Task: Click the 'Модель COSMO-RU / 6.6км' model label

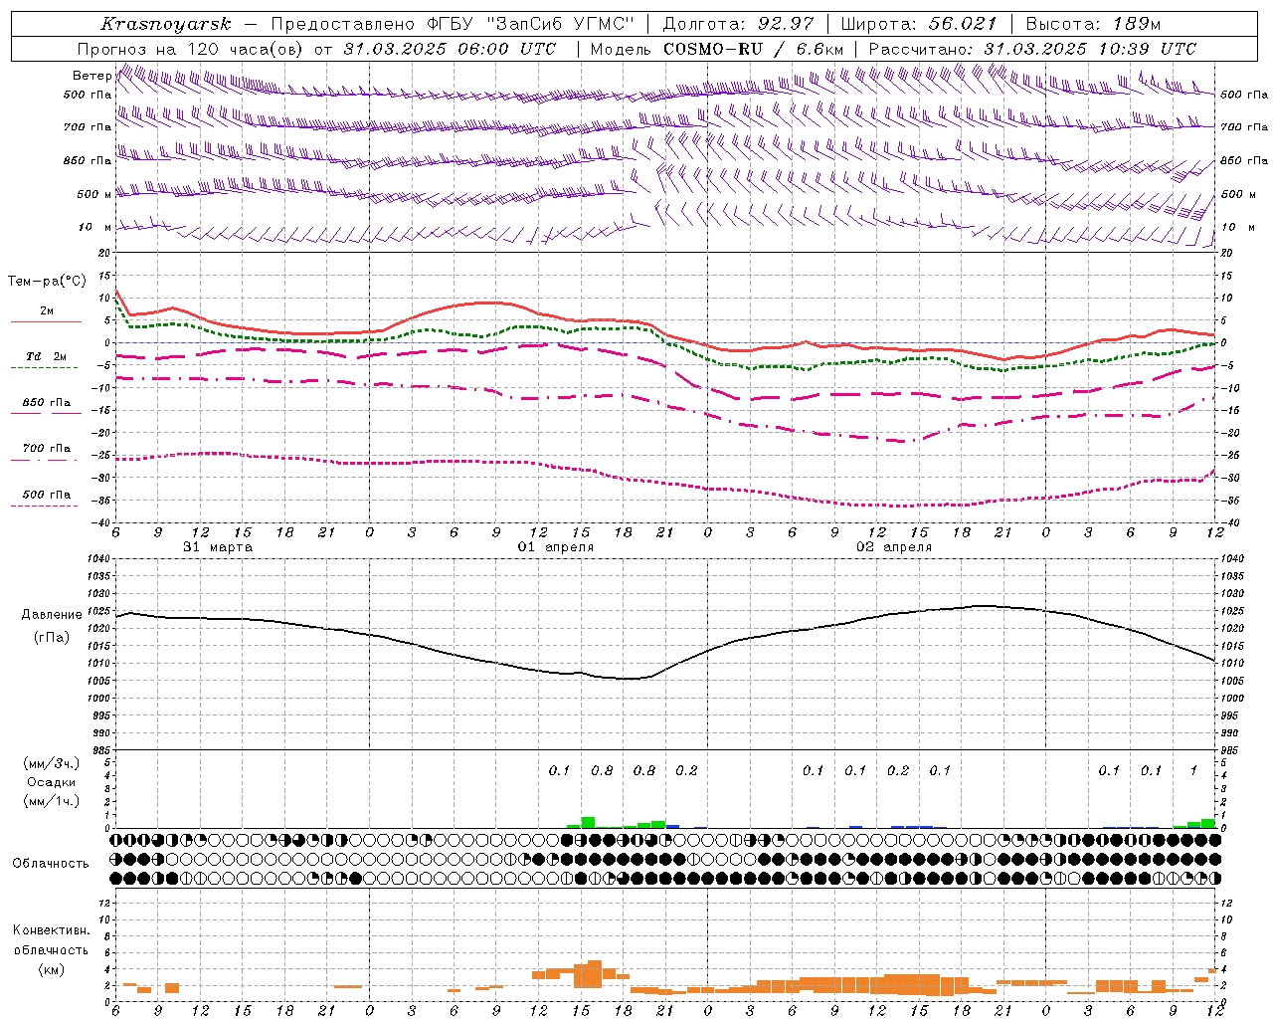Action: [716, 49]
